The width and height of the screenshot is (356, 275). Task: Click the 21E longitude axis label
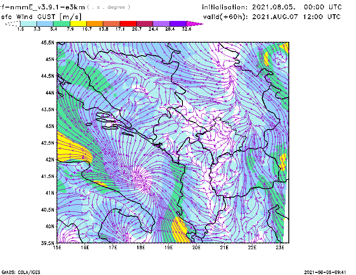(224, 247)
